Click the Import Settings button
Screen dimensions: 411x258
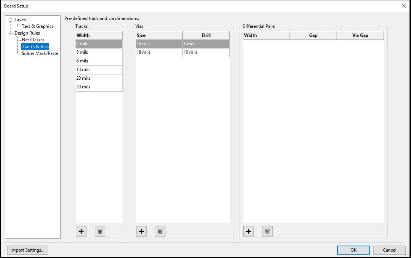click(27, 250)
